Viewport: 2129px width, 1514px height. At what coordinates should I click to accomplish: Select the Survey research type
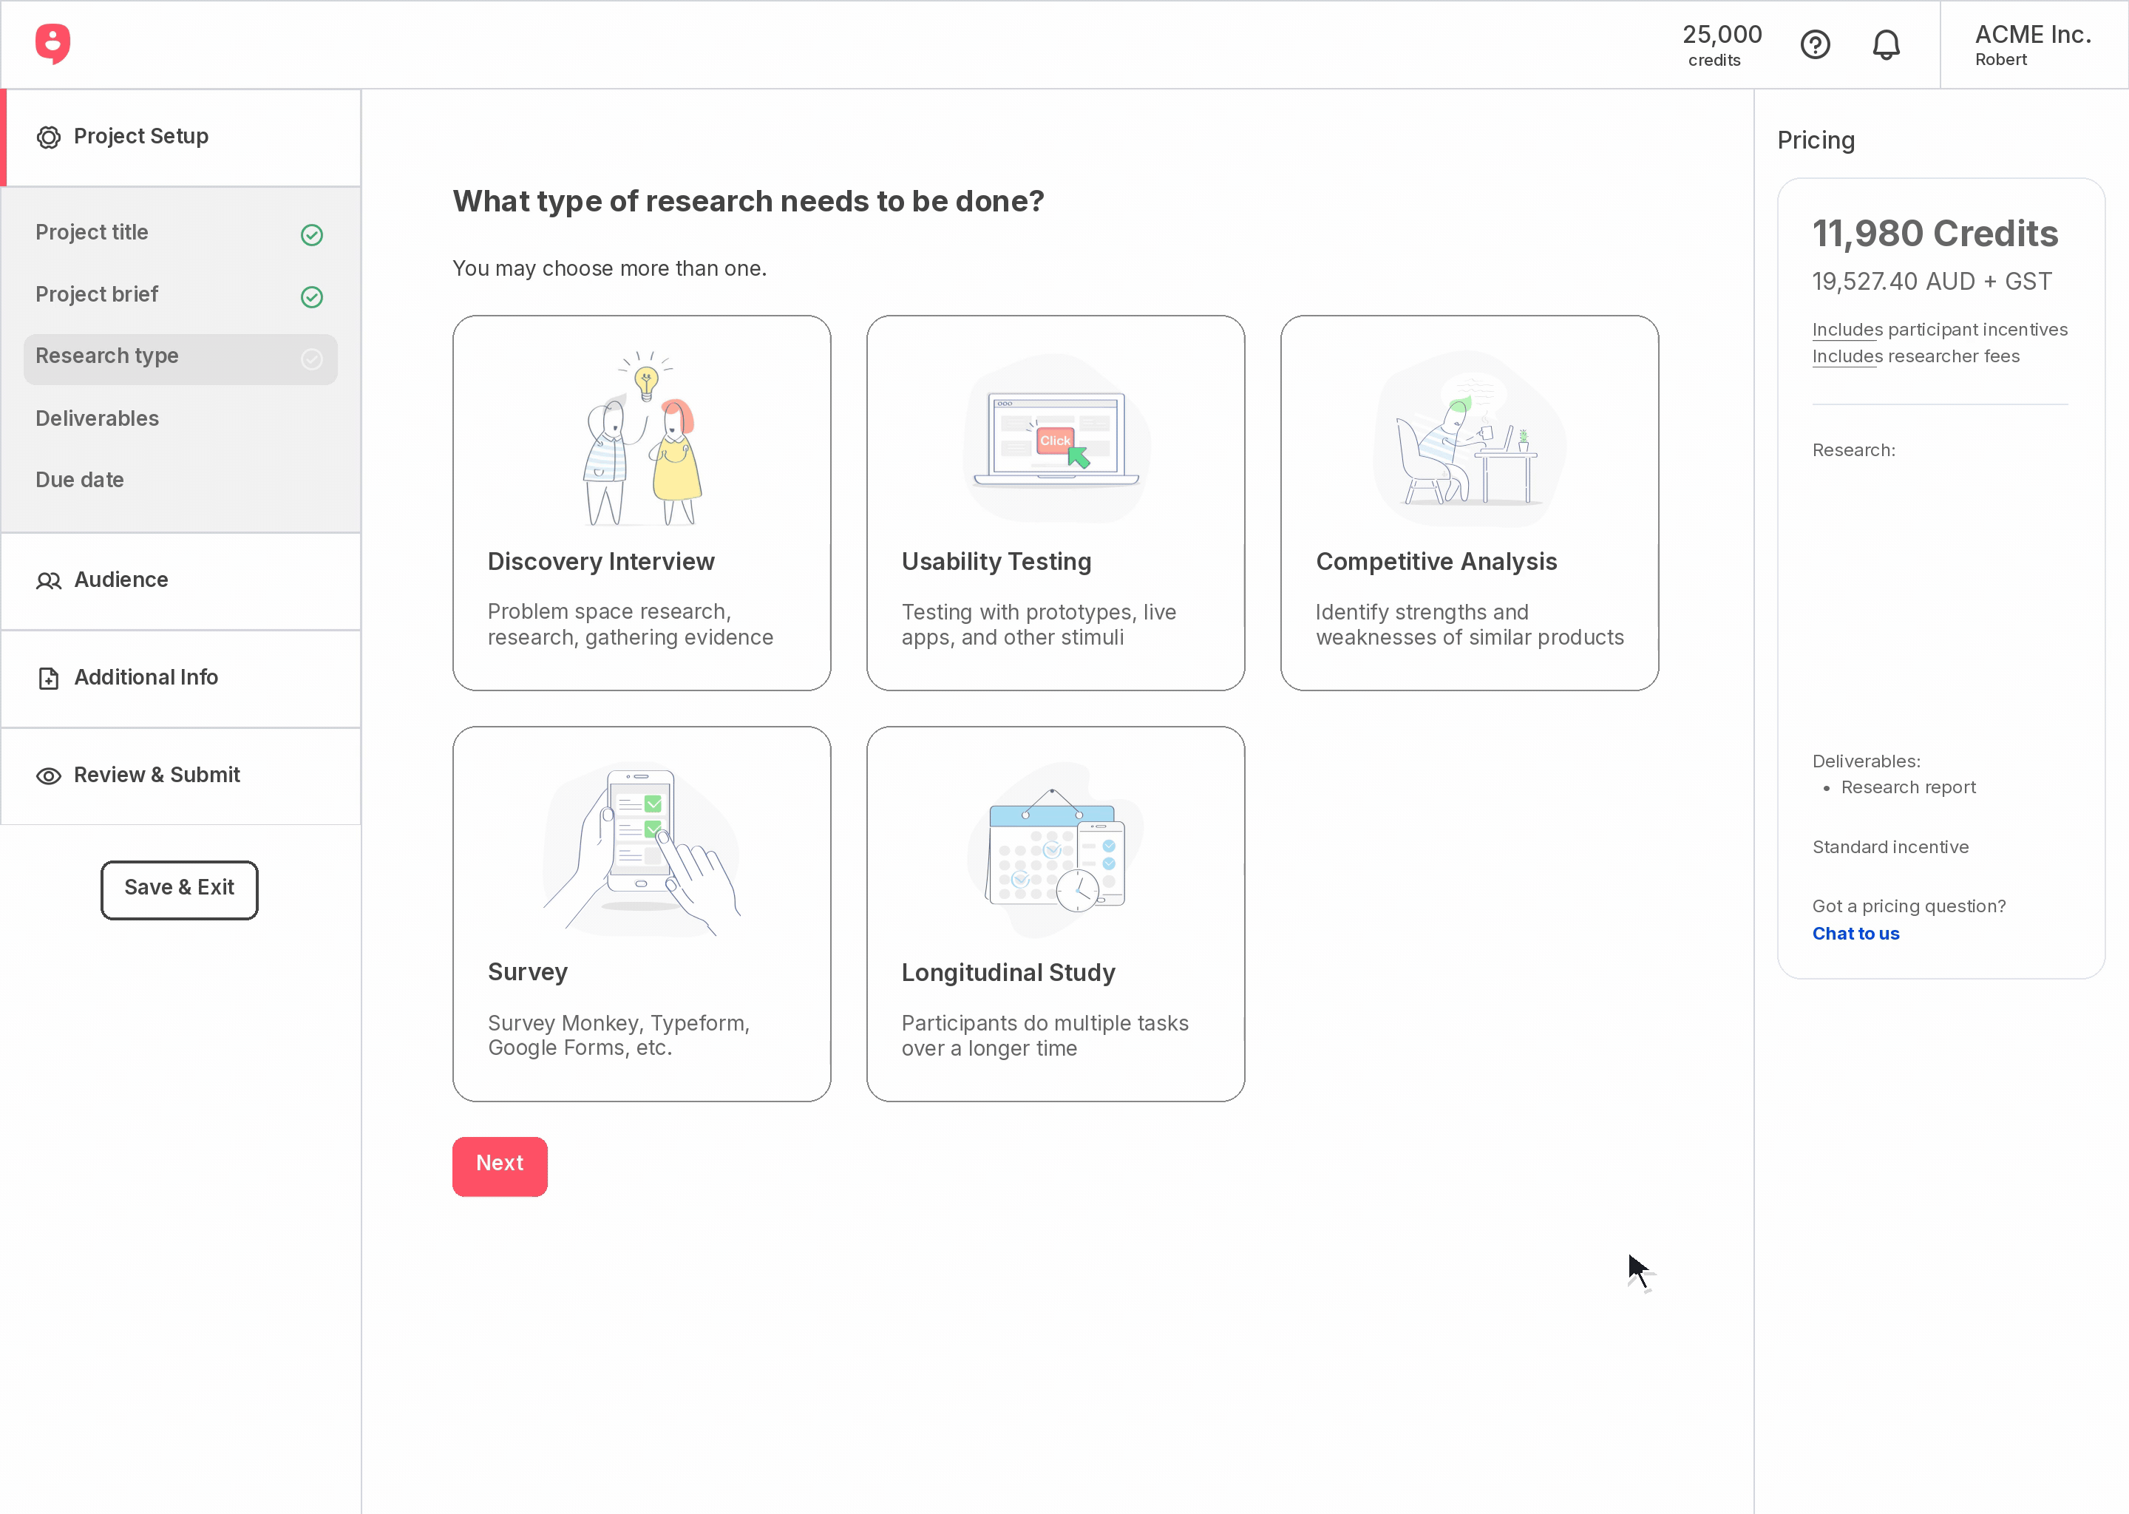click(642, 914)
